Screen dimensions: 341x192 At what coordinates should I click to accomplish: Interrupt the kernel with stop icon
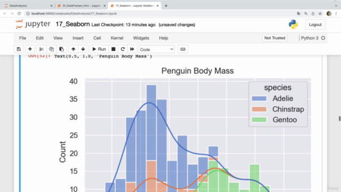(x=113, y=49)
